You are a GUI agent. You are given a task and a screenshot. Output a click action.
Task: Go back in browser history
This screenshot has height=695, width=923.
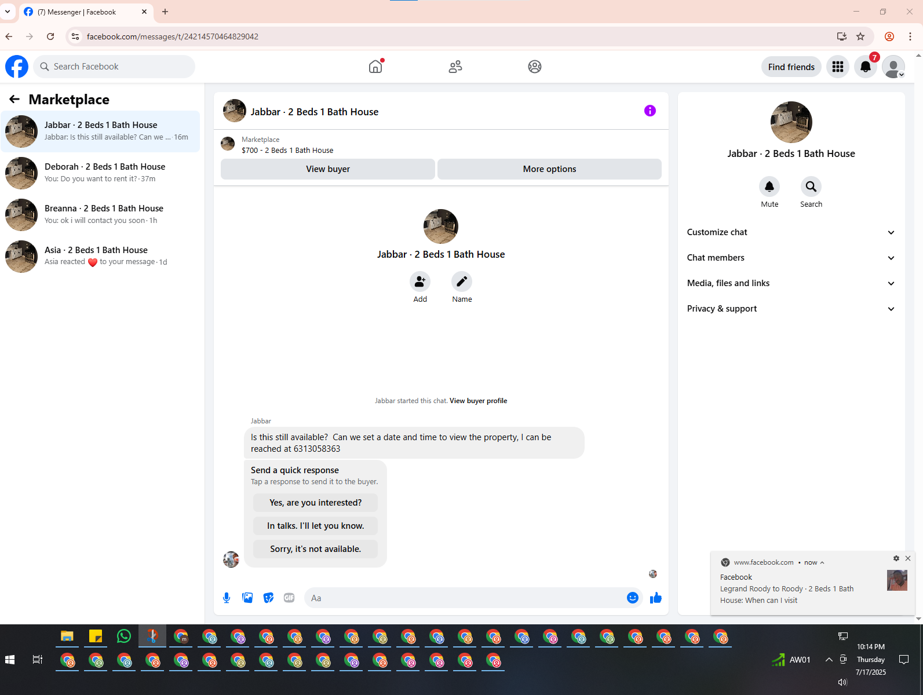pyautogui.click(x=9, y=36)
